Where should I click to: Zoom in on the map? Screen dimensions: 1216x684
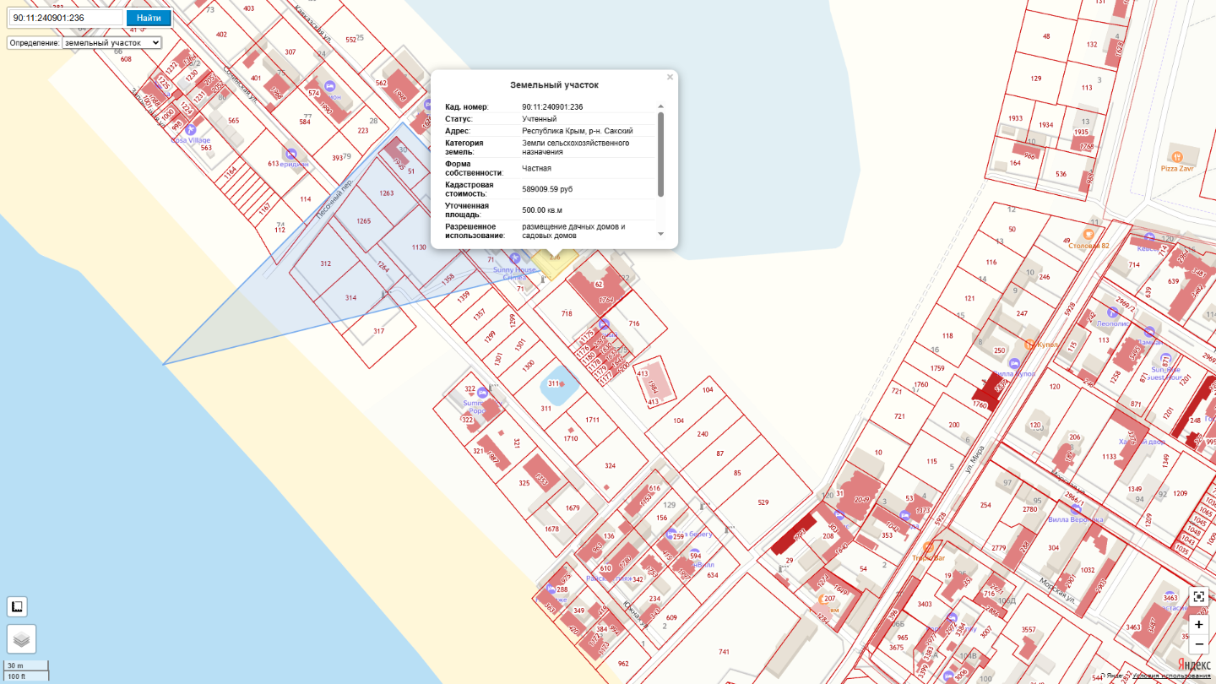click(1198, 625)
